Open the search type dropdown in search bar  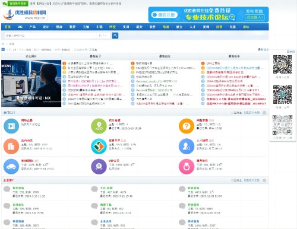tap(103, 36)
